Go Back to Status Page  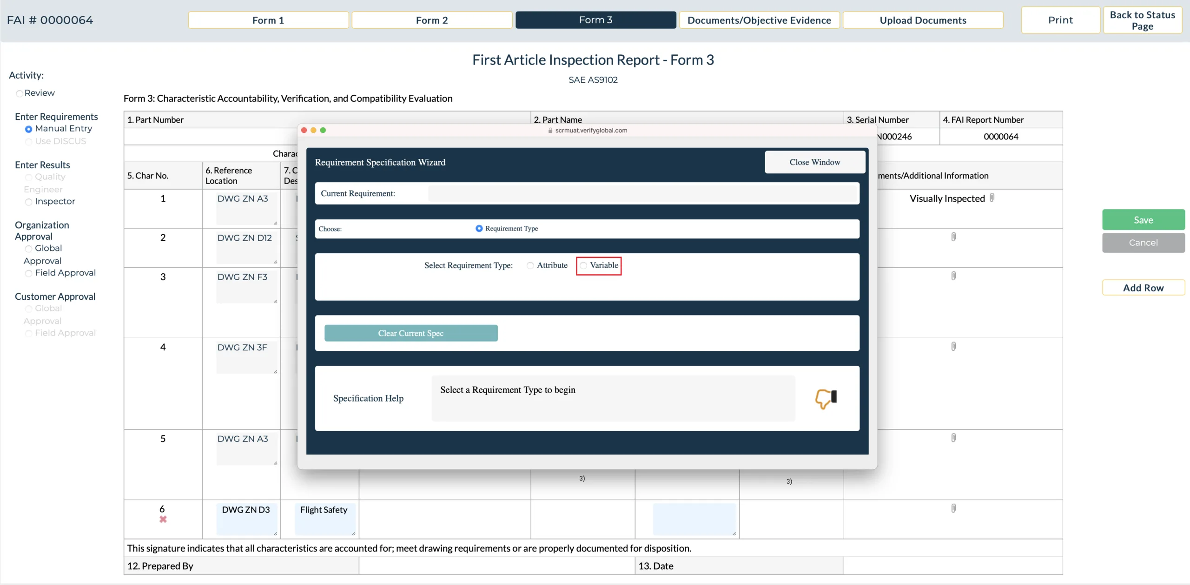pos(1142,20)
